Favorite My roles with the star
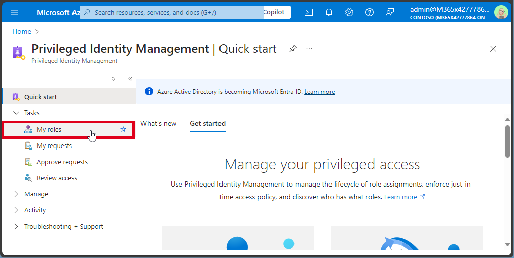Image resolution: width=514 pixels, height=258 pixels. [x=123, y=130]
